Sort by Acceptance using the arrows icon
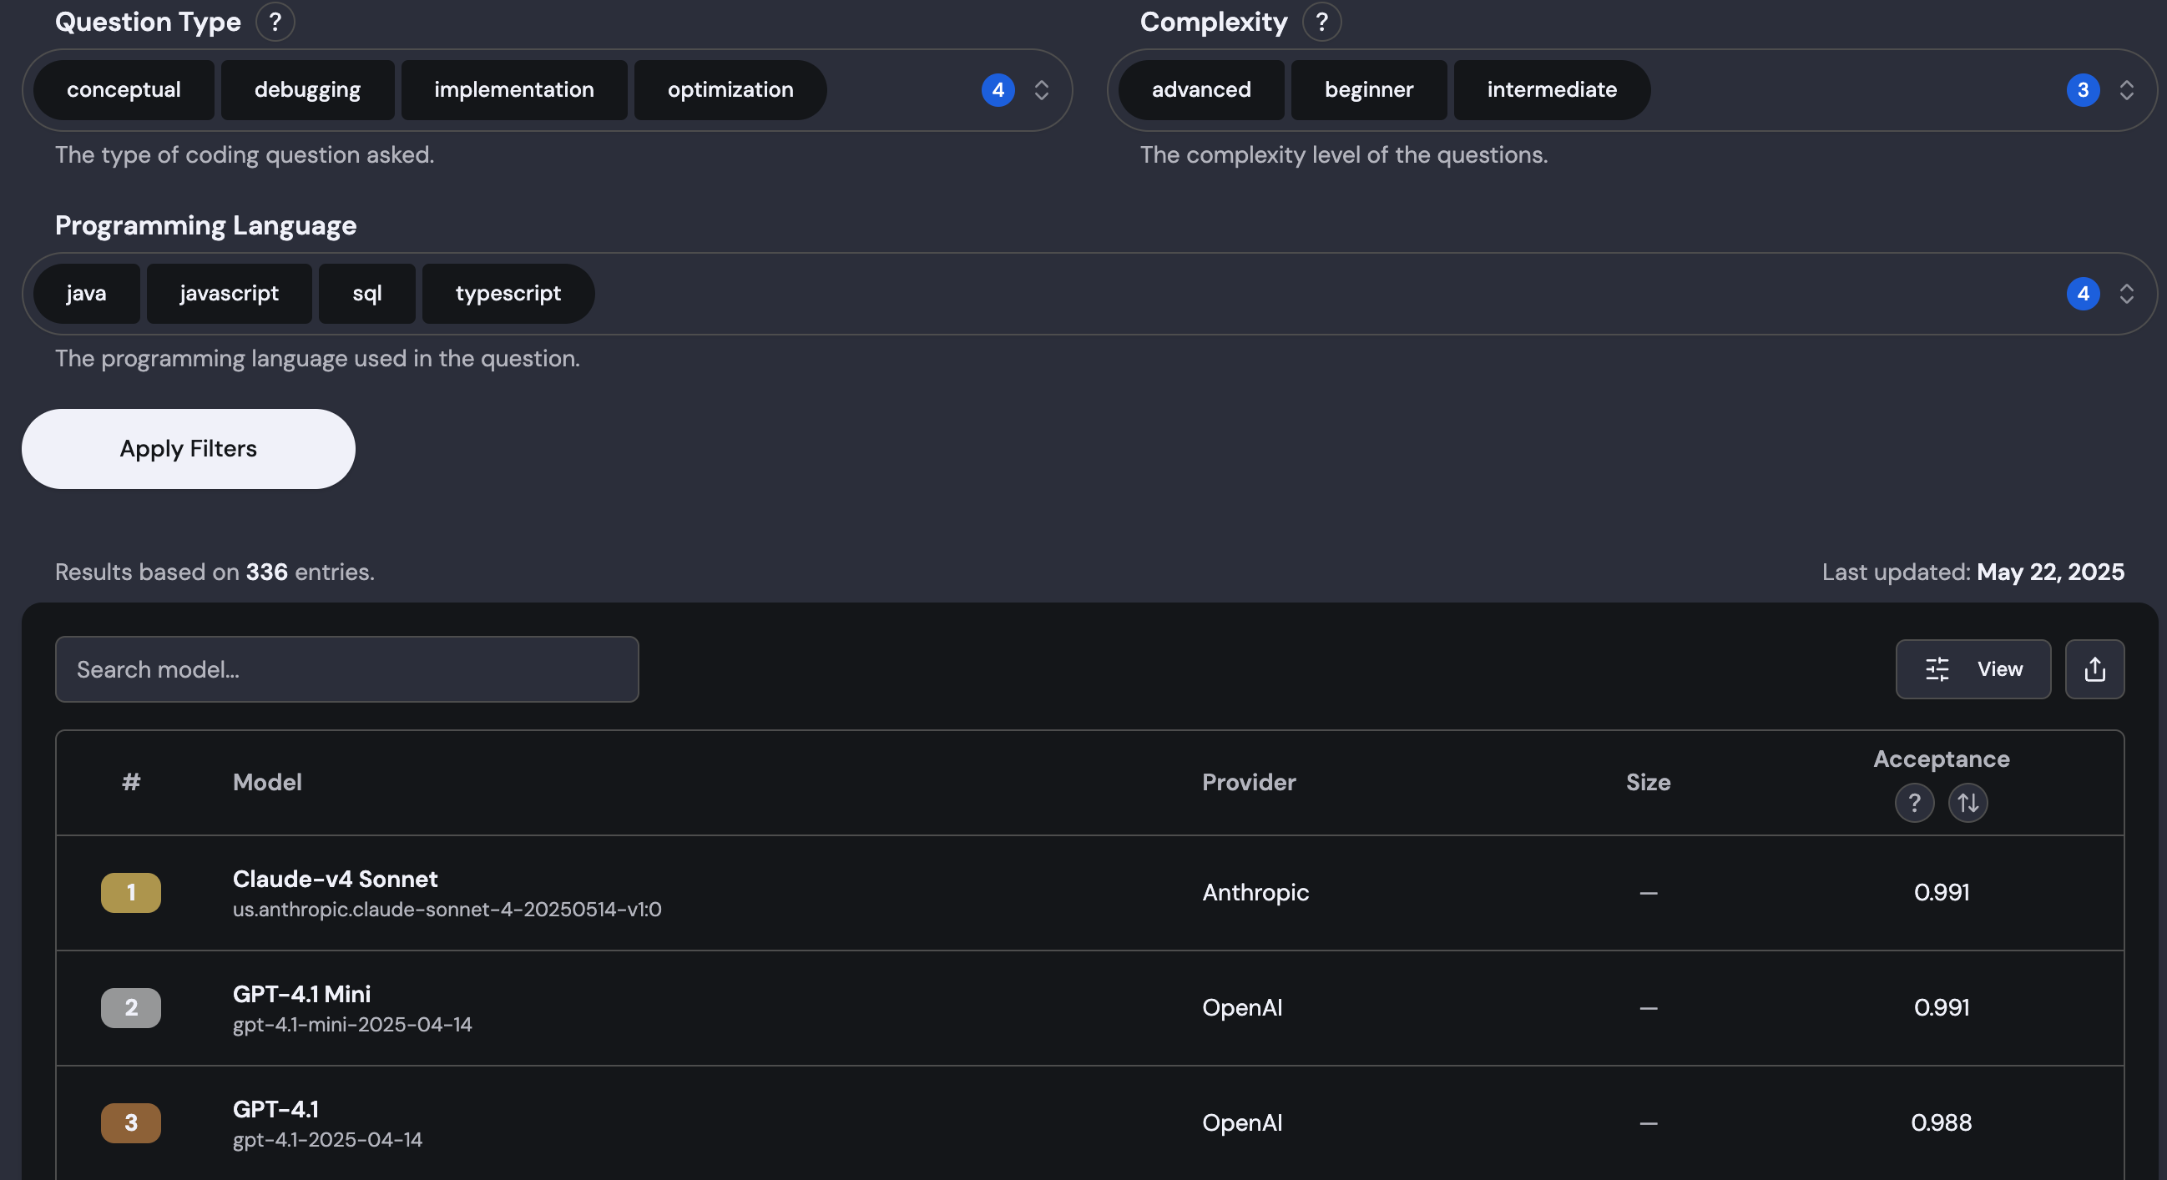Image resolution: width=2167 pixels, height=1180 pixels. point(1968,802)
